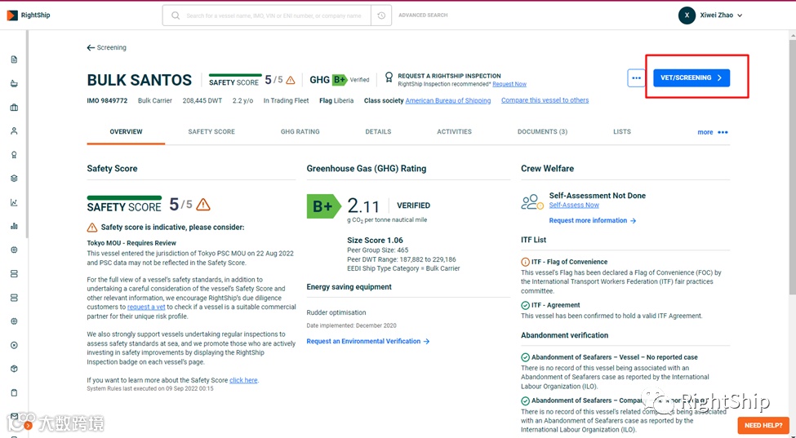This screenshot has width=796, height=438.
Task: Click the inspection award ribbon icon
Action: click(389, 77)
